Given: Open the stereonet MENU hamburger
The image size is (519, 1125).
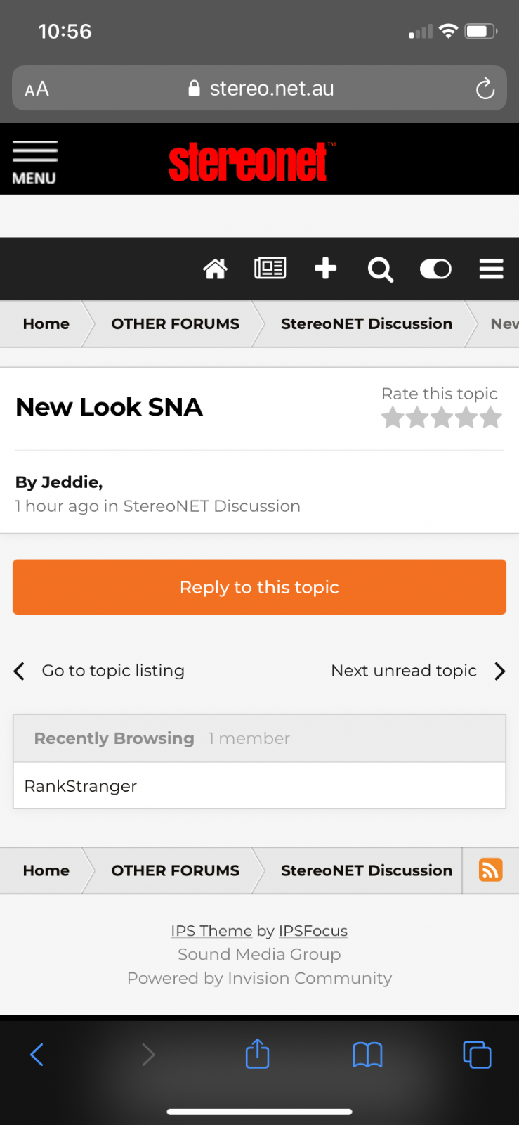Looking at the screenshot, I should [x=34, y=162].
